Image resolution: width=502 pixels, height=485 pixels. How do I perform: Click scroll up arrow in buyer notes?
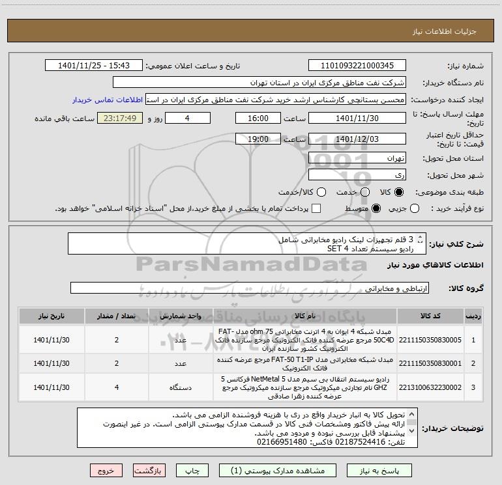412,413
